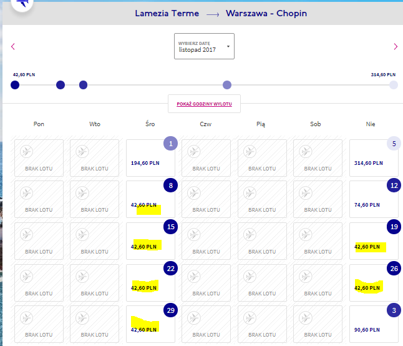This screenshot has width=403, height=346.
Task: Click the date badge number 29
Action: 171,310
